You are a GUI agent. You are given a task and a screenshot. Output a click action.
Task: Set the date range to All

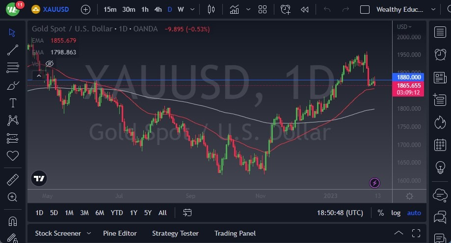pos(162,213)
